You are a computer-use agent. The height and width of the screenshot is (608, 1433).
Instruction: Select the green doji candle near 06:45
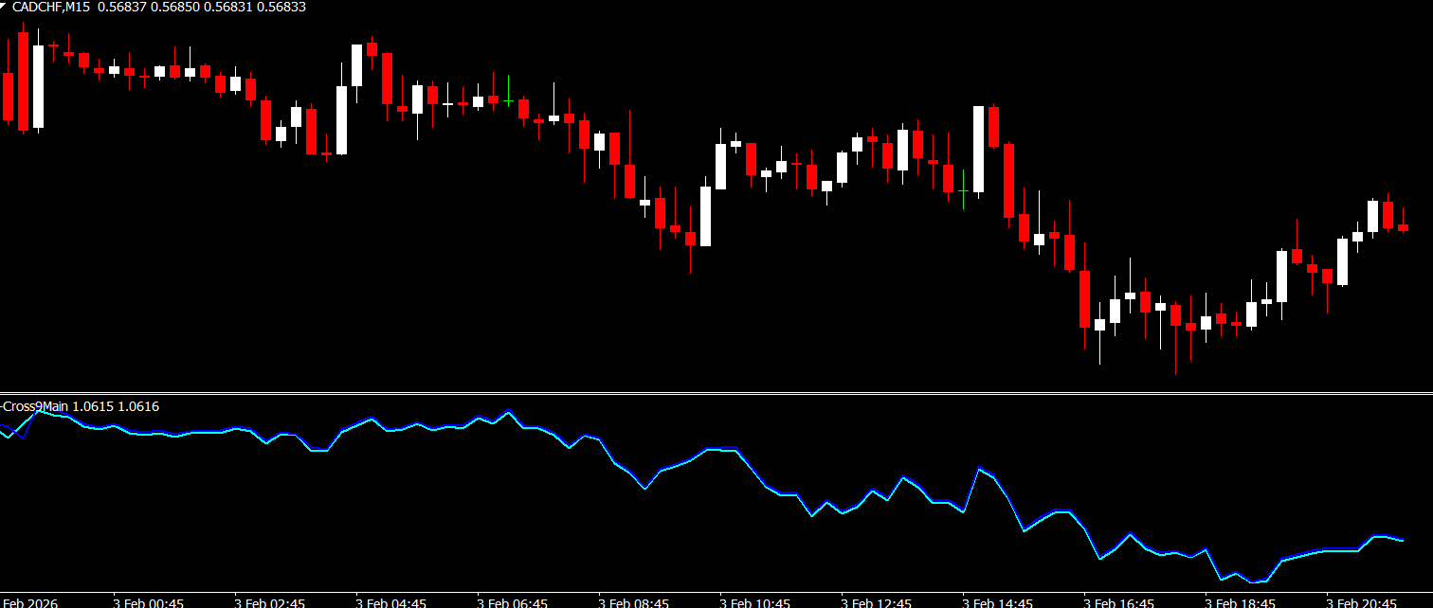509,99
